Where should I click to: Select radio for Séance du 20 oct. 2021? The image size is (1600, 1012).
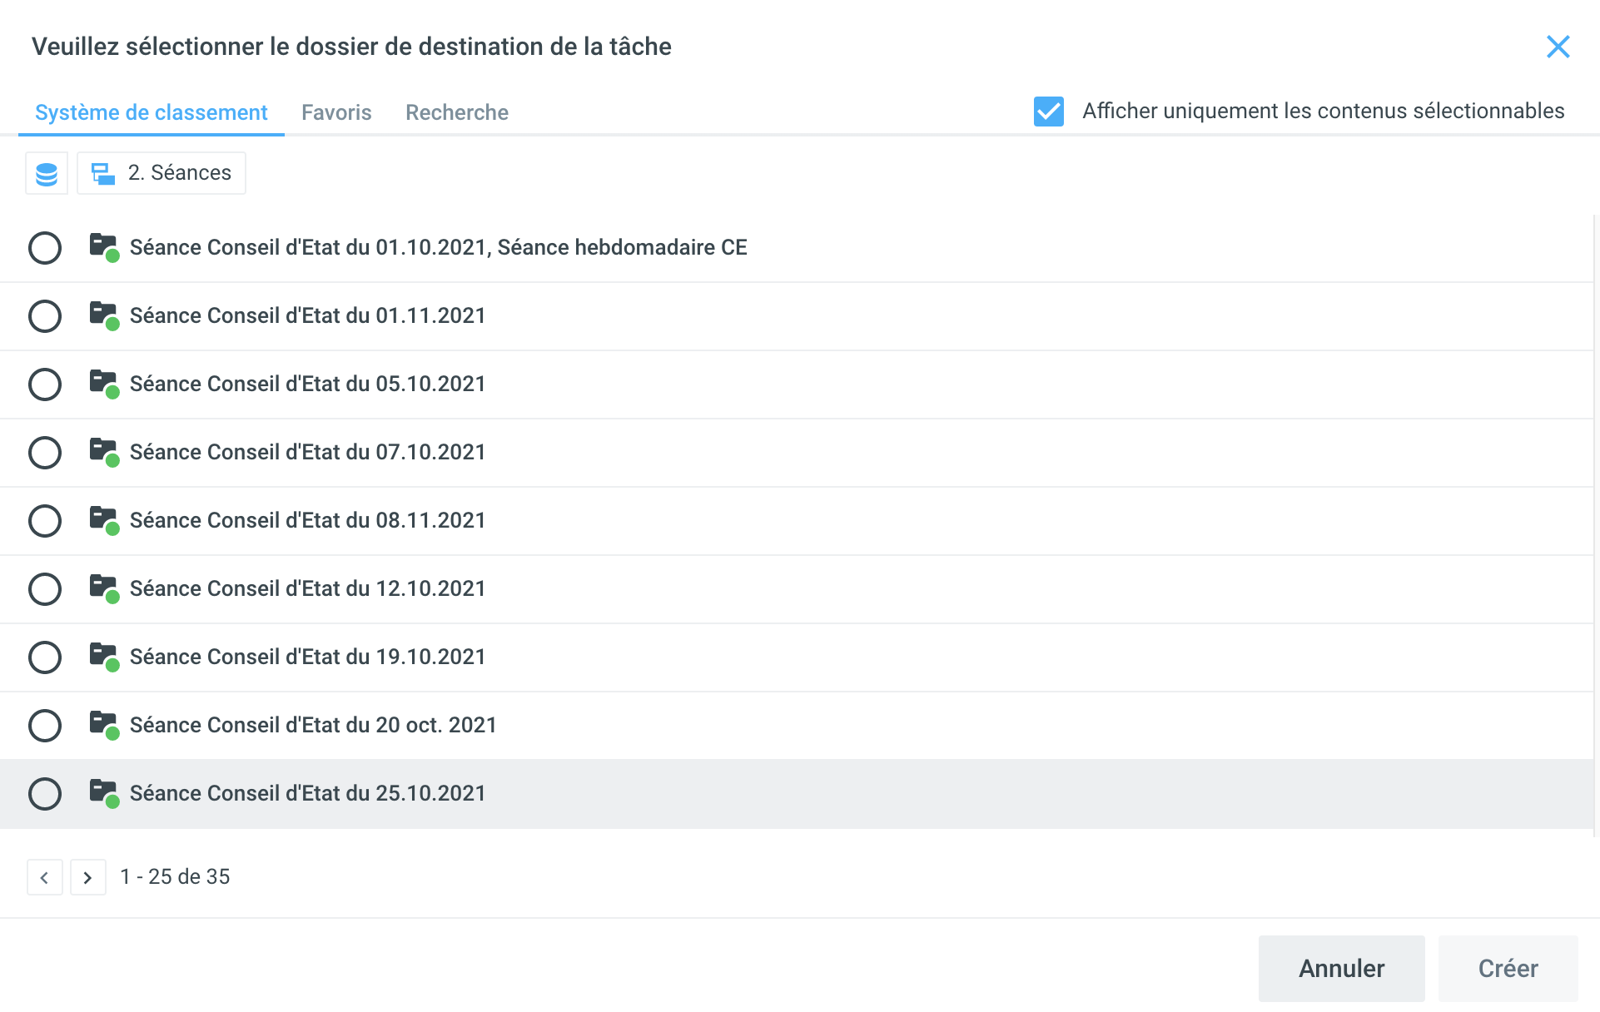[x=45, y=726]
